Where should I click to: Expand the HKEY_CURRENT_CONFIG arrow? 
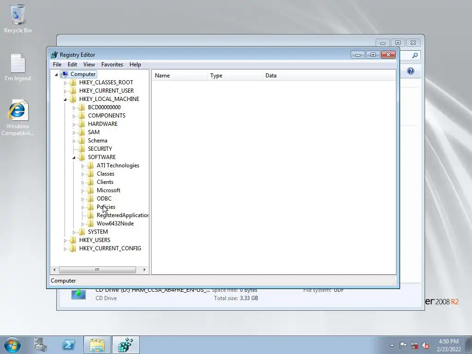point(65,249)
